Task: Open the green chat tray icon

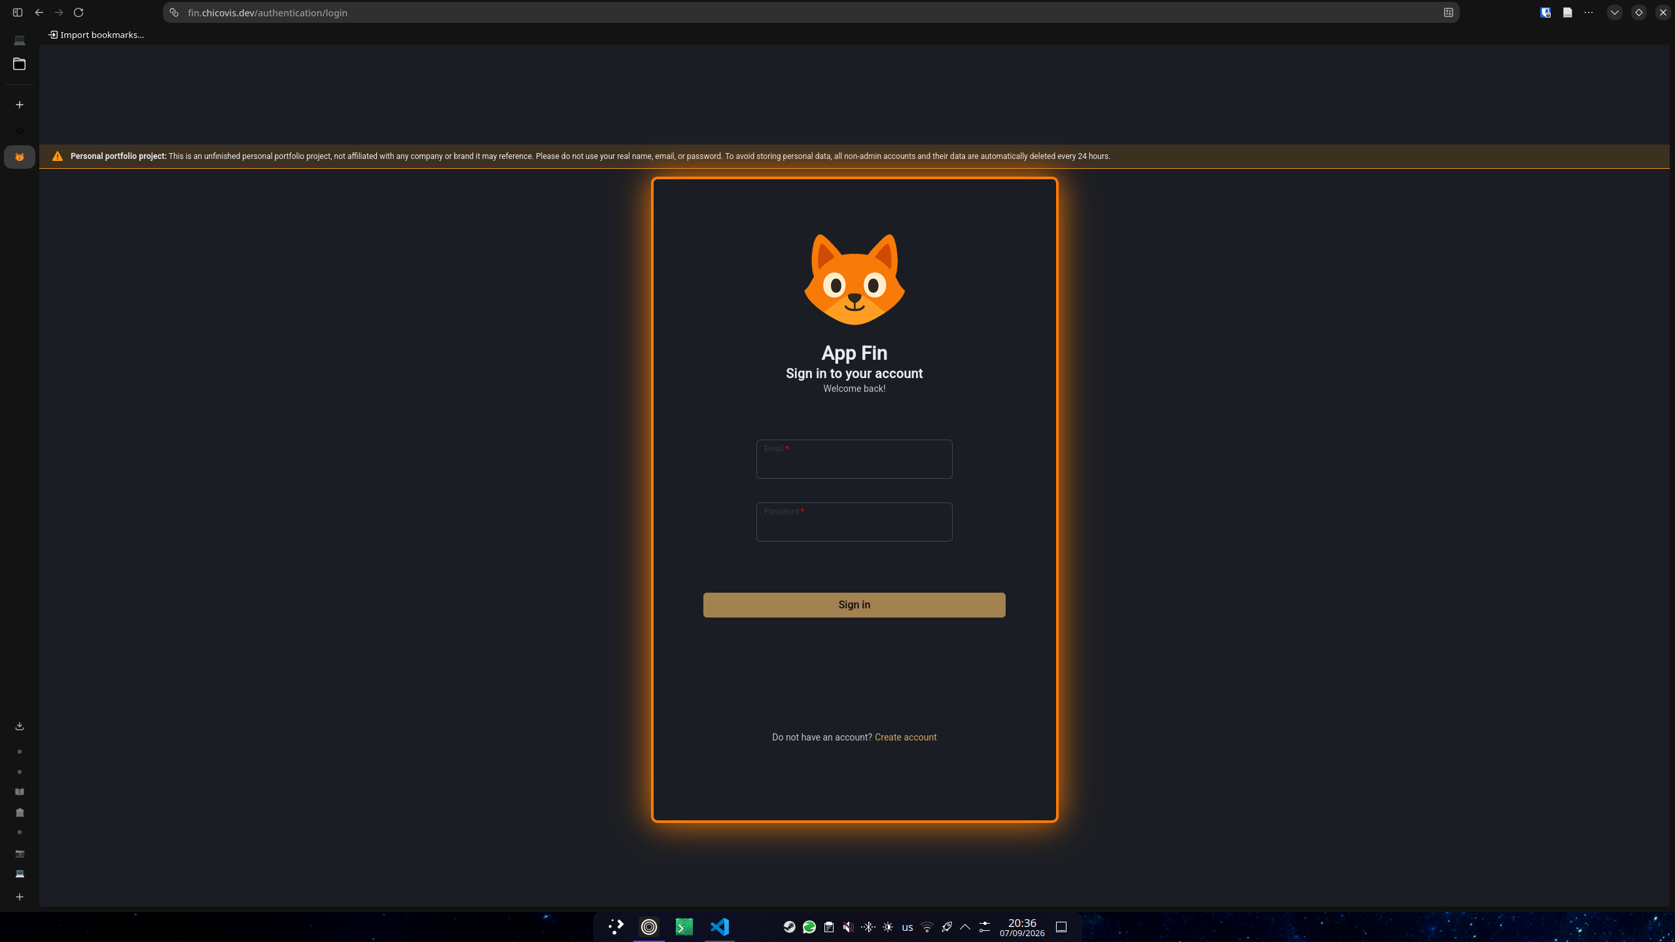Action: (x=809, y=927)
